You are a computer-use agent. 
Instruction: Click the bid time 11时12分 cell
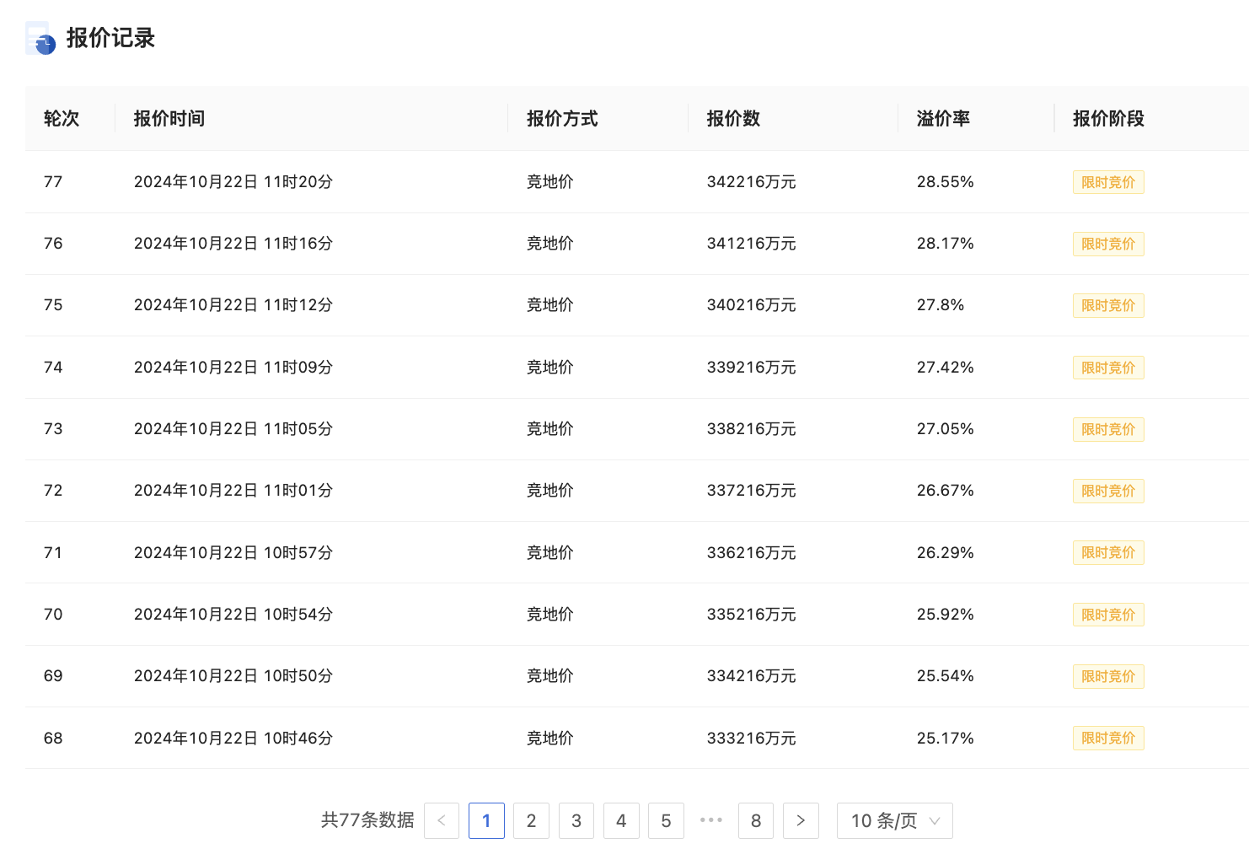coord(233,305)
